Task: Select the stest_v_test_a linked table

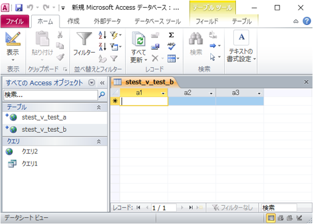Action: [x=55, y=117]
